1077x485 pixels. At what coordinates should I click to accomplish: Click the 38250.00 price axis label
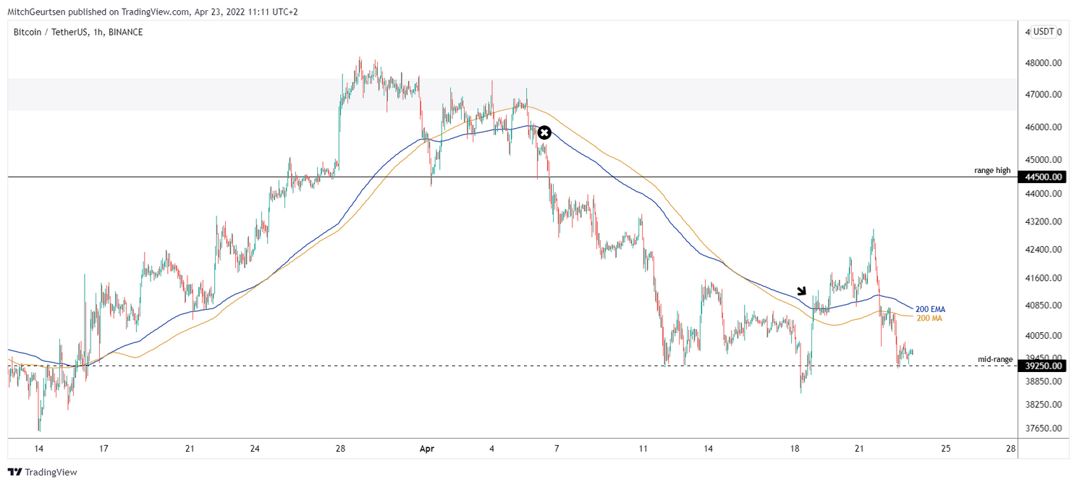click(x=1043, y=404)
